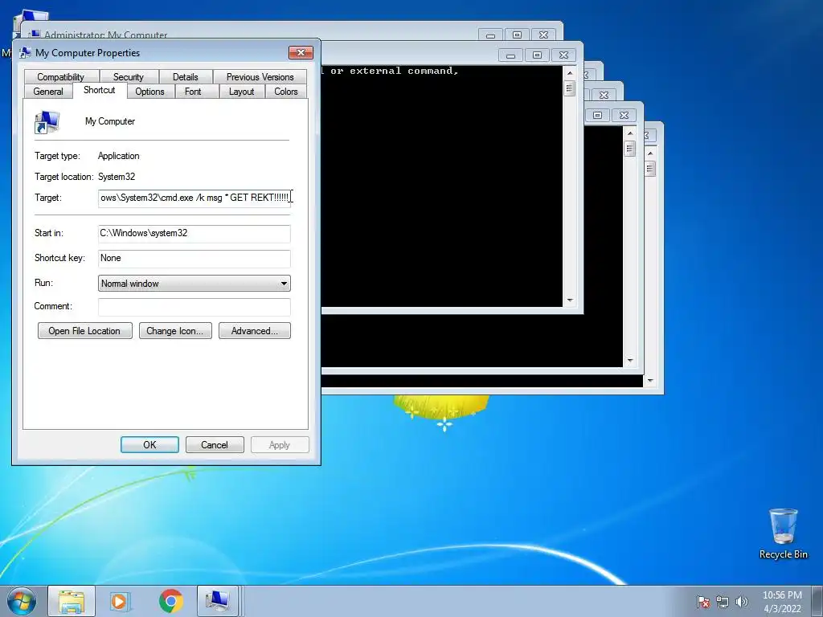
Task: Click the Administrator: My Computer title bar icon
Action: click(x=35, y=35)
